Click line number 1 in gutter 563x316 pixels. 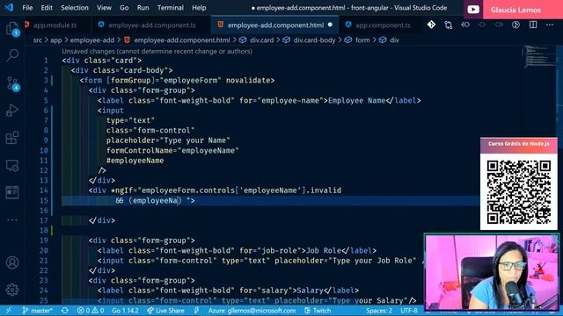[46, 61]
